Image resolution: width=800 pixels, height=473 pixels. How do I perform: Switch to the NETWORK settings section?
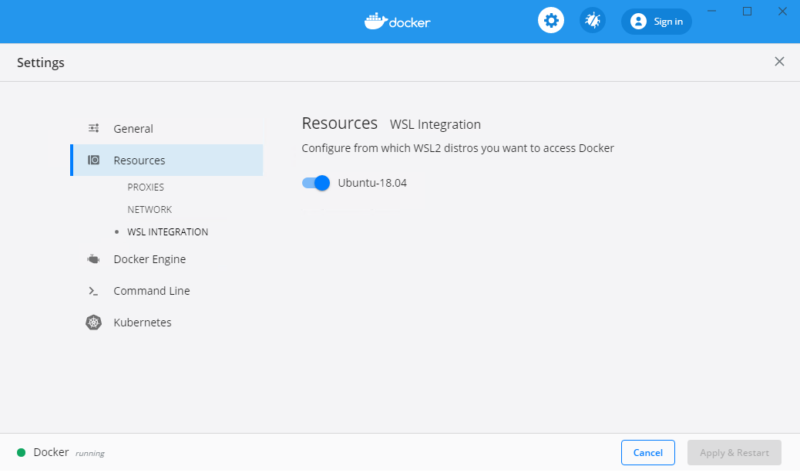click(150, 209)
